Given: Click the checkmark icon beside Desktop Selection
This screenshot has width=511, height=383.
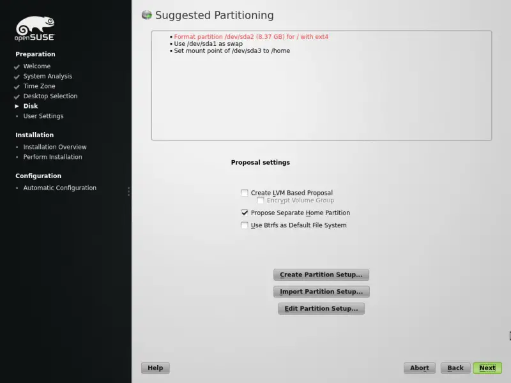Looking at the screenshot, I should pyautogui.click(x=17, y=97).
